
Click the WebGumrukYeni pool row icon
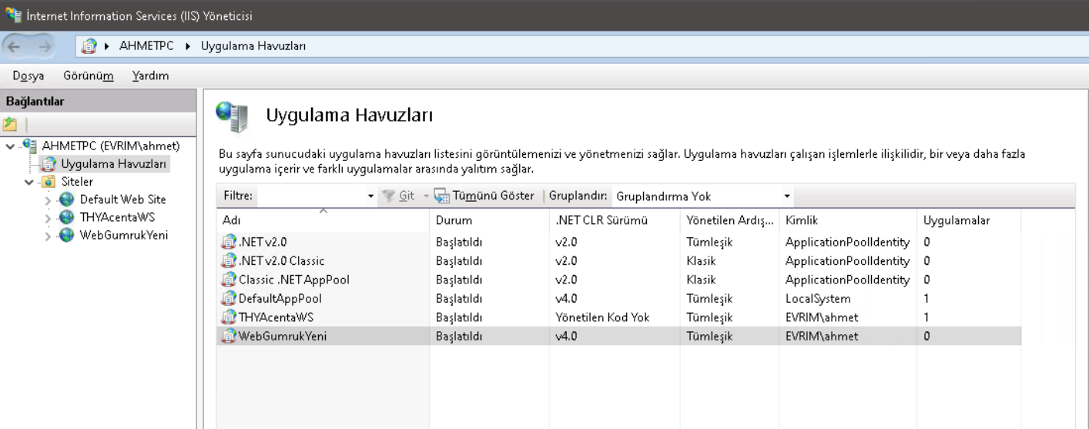point(229,336)
